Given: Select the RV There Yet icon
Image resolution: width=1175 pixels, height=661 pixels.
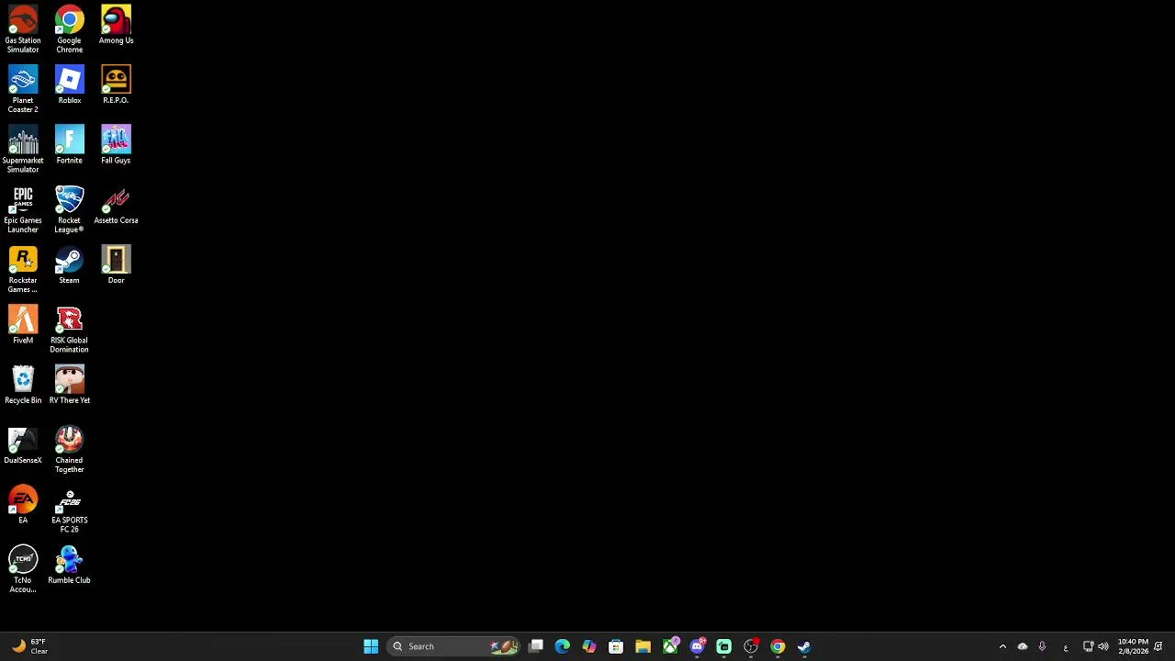Looking at the screenshot, I should [69, 385].
